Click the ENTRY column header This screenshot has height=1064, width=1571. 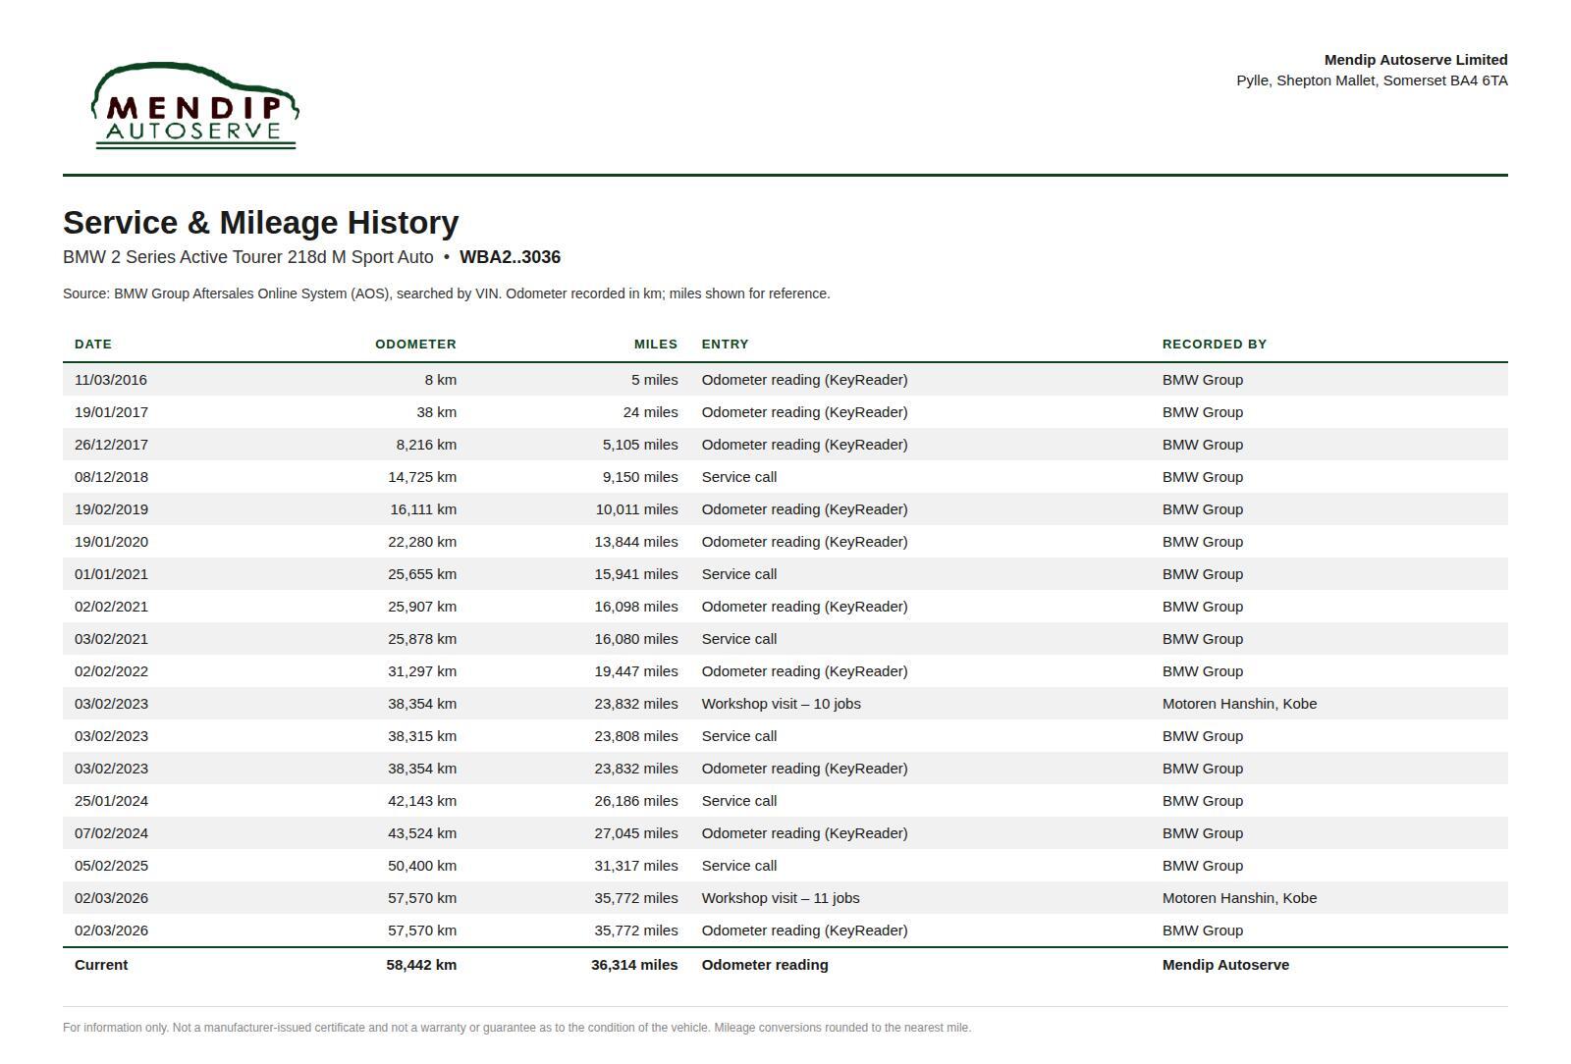coord(726,345)
